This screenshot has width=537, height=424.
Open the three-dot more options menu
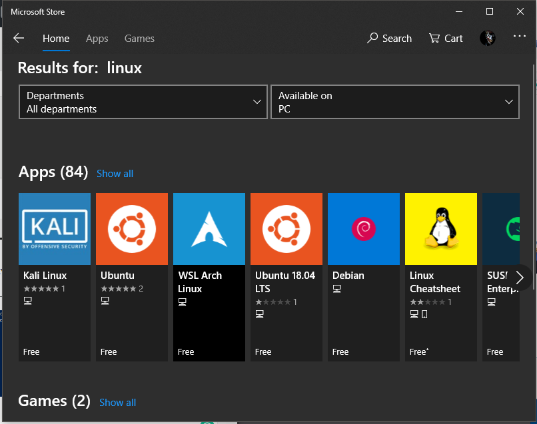[x=520, y=37]
